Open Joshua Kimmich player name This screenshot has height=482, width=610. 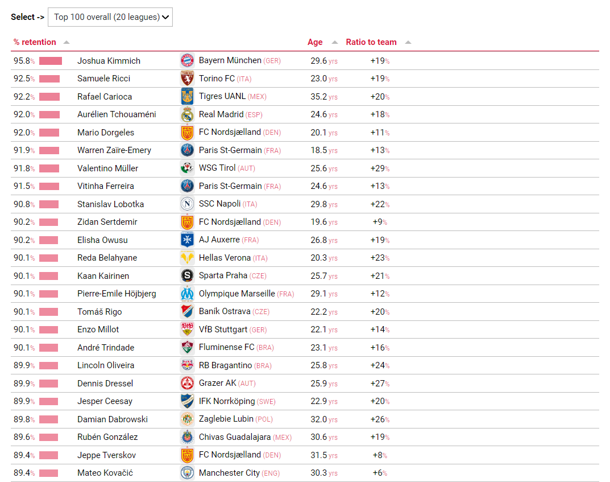click(109, 61)
